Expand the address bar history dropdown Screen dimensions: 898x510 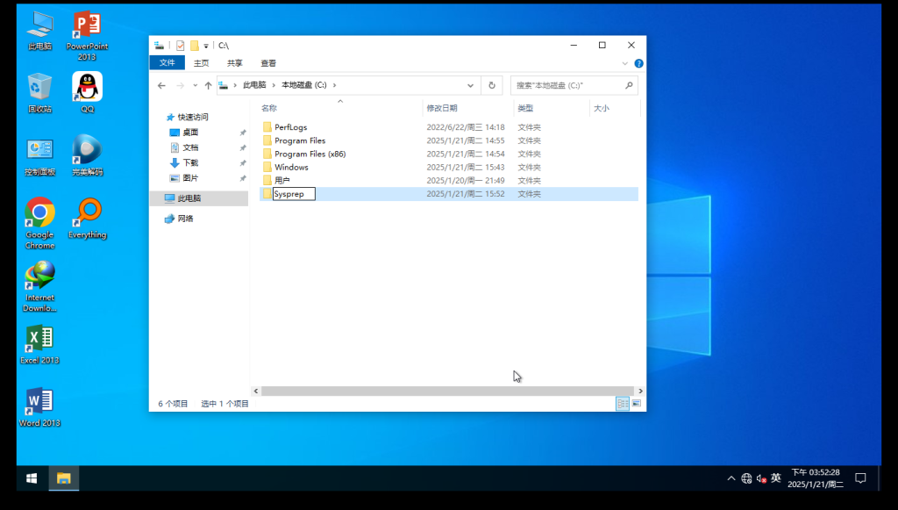[471, 85]
